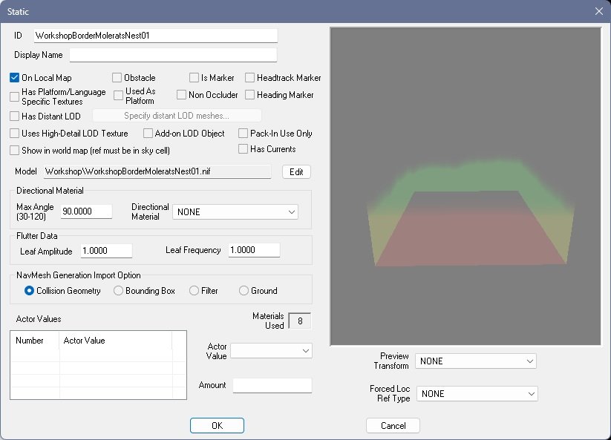Pick the Ground navmesh option
The height and width of the screenshot is (440, 611).
pos(244,290)
